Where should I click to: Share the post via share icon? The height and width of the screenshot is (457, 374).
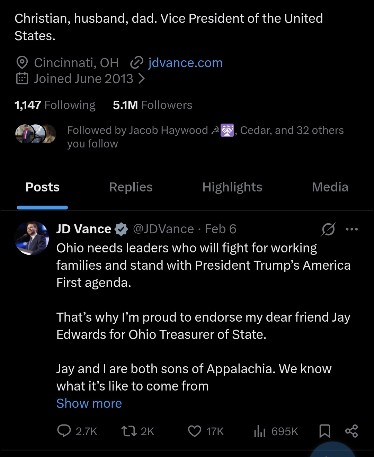351,431
